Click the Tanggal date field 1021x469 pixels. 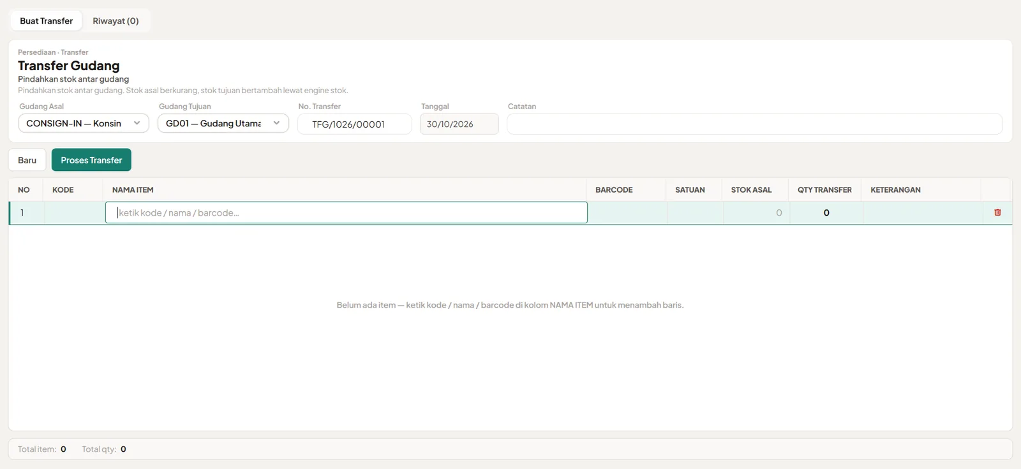click(459, 124)
